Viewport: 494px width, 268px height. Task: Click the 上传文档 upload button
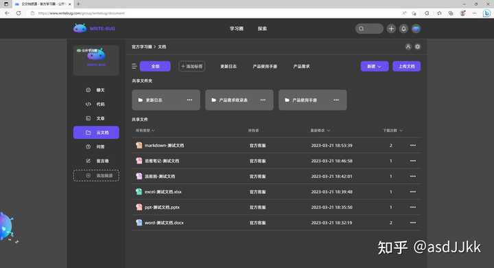tap(406, 66)
